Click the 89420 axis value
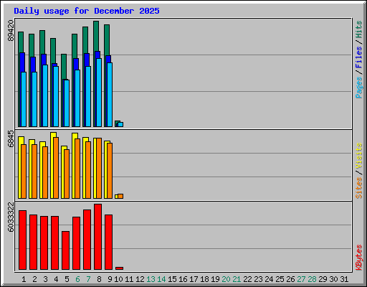Image resolution: width=367 pixels, height=287 pixels. click(11, 31)
